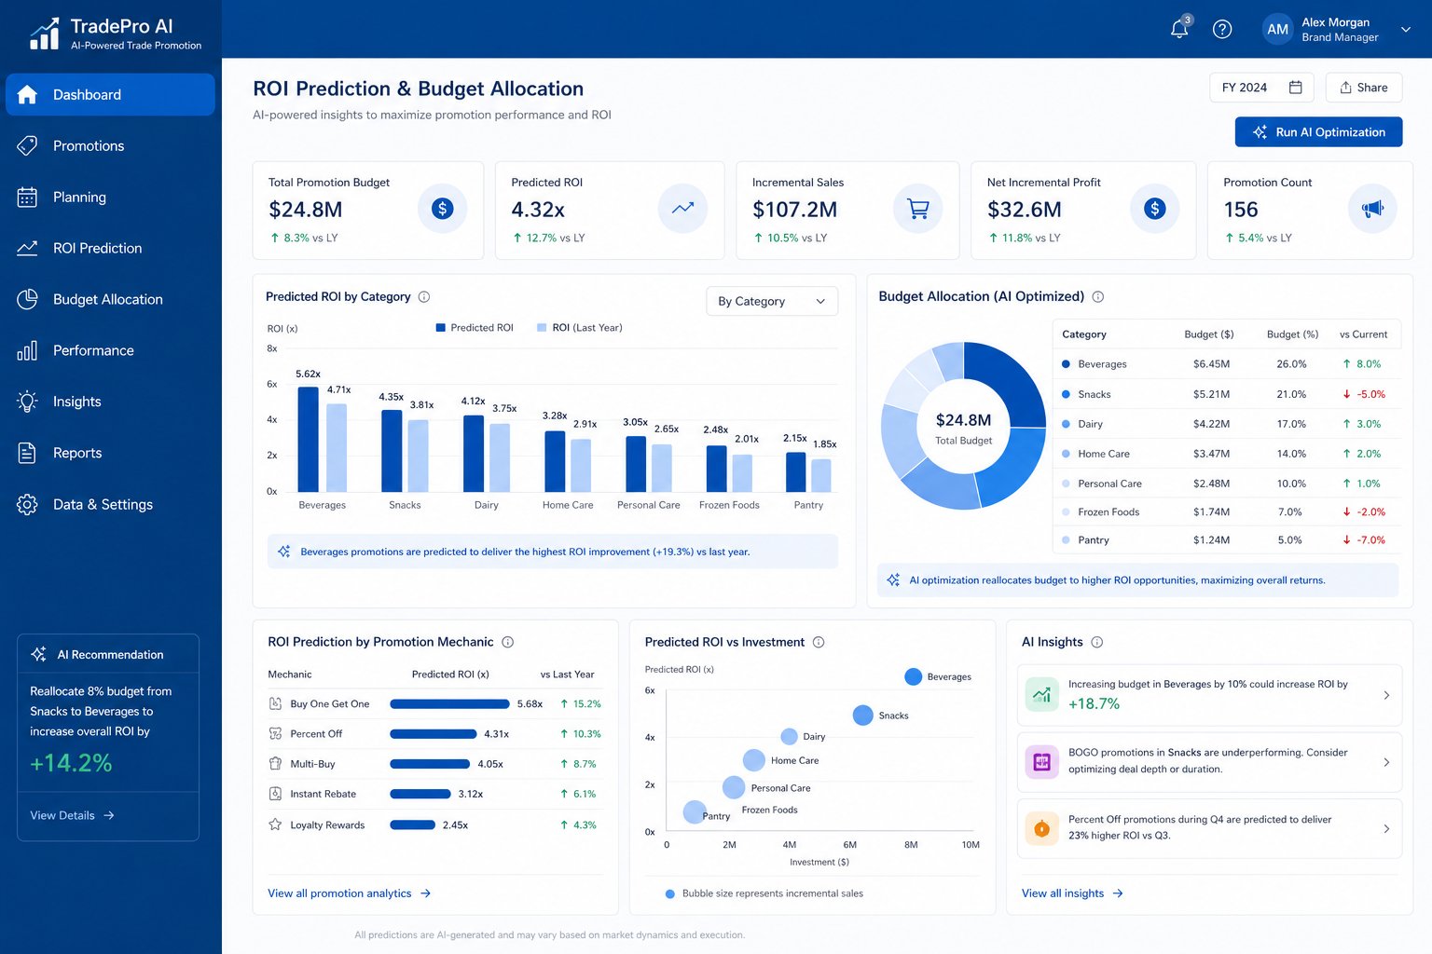This screenshot has height=954, width=1432.
Task: Click the Multi-Buy row icon
Action: coord(275,763)
